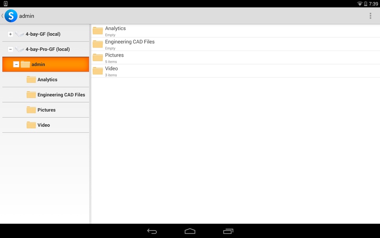Click the Analytics folder icon in sidebar
Screen dimensions: 380x238
31,79
